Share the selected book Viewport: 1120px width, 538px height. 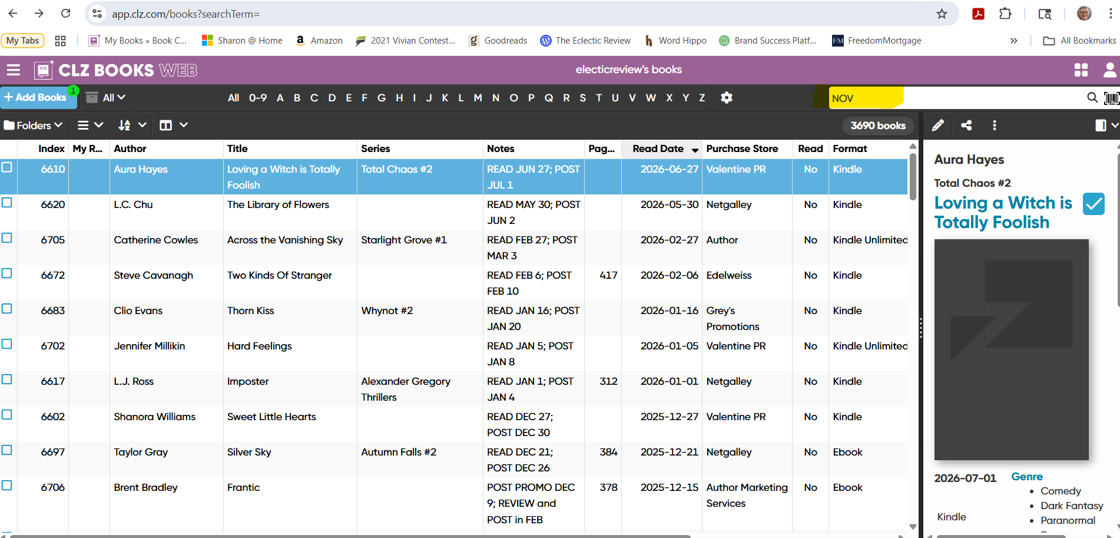tap(966, 125)
